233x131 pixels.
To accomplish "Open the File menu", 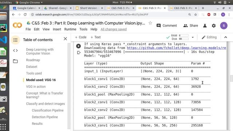I will pos(28,29).
